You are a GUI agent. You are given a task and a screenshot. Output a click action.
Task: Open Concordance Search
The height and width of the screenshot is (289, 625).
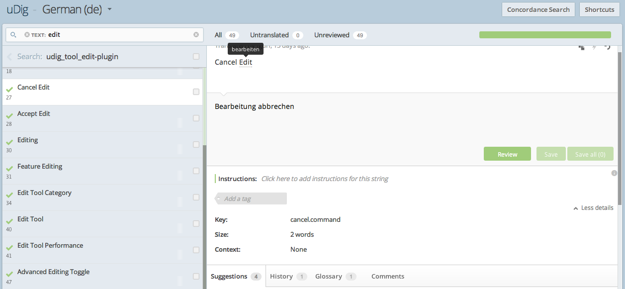coord(538,9)
